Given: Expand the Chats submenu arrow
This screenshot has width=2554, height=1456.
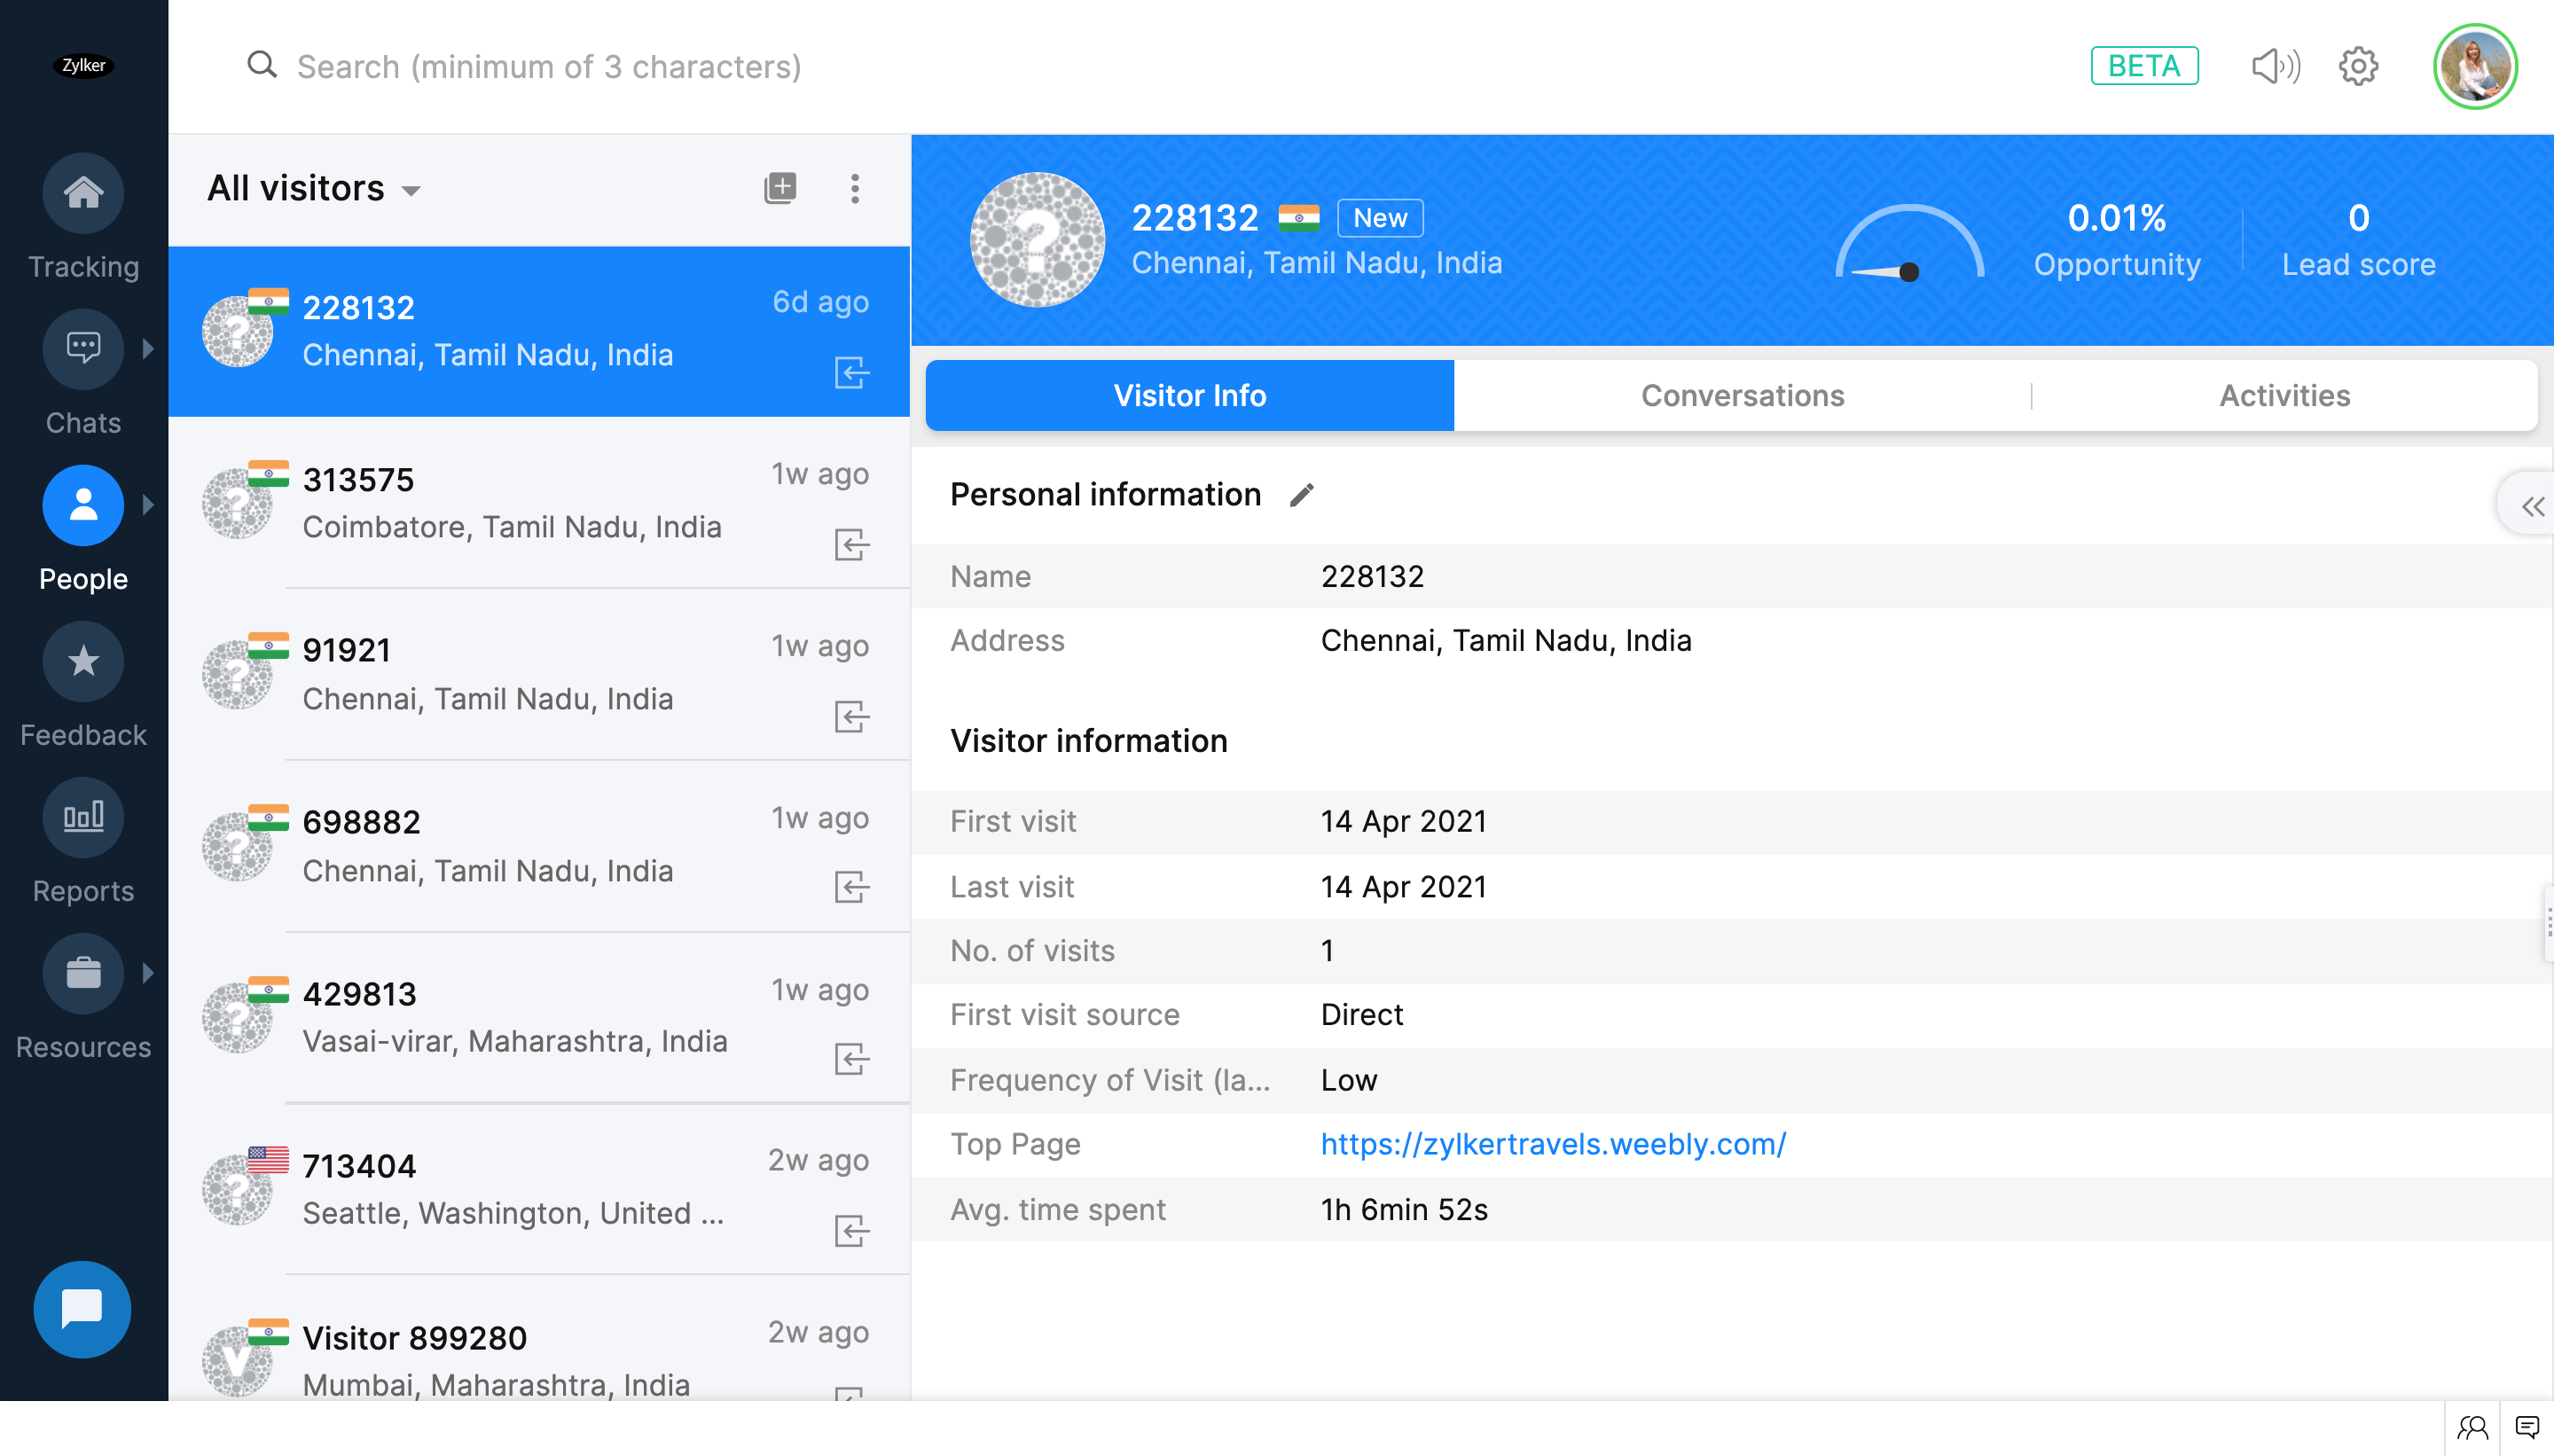Looking at the screenshot, I should [x=149, y=348].
